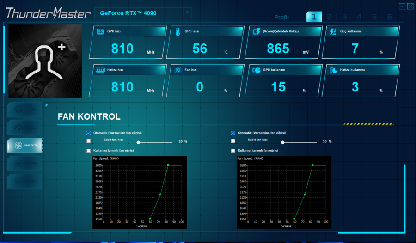Uncheck right fan Otomatik default curve checkbox
416x243 pixels.
tap(233, 133)
